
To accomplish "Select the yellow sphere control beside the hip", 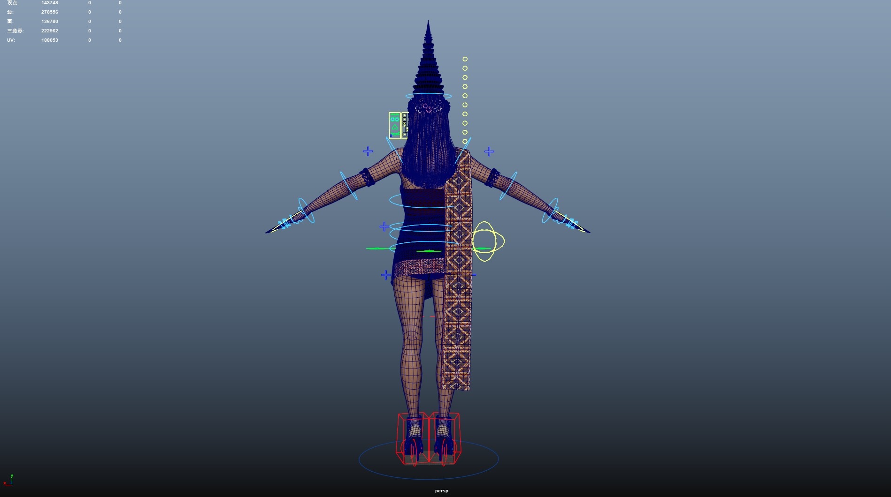I will (488, 241).
